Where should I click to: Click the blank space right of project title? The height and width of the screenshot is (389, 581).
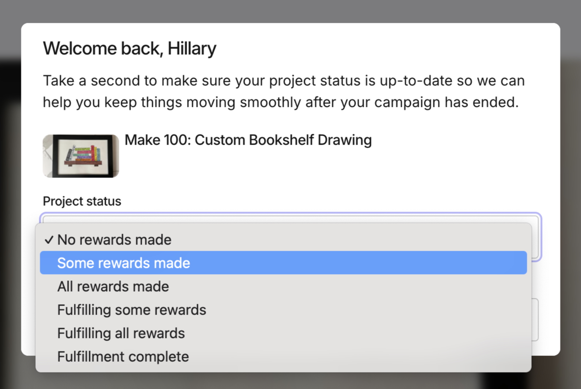click(x=457, y=154)
